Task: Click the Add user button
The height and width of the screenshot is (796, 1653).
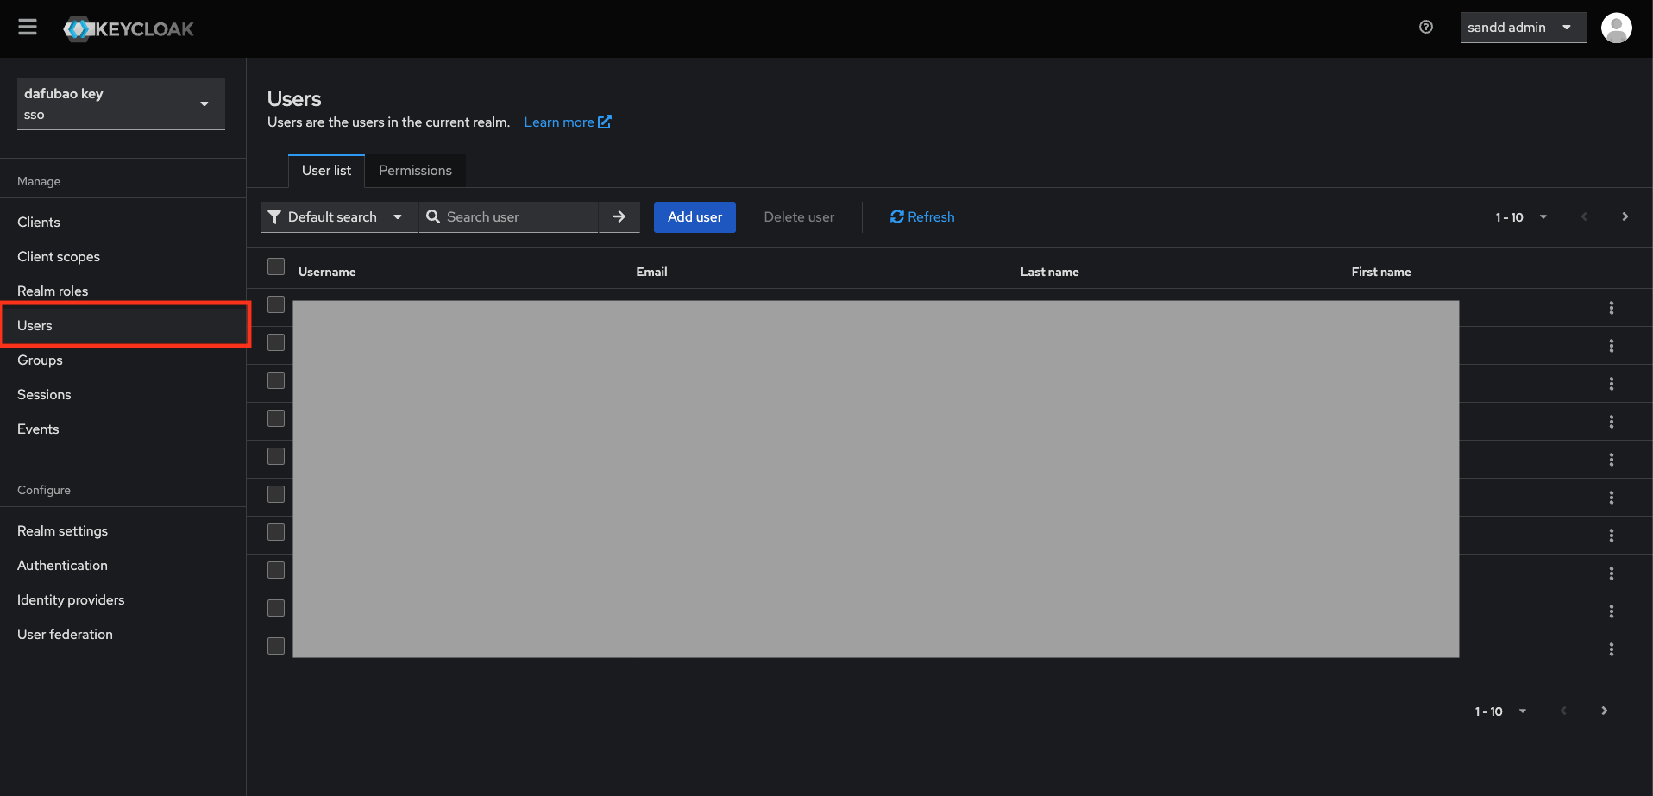Action: click(695, 217)
